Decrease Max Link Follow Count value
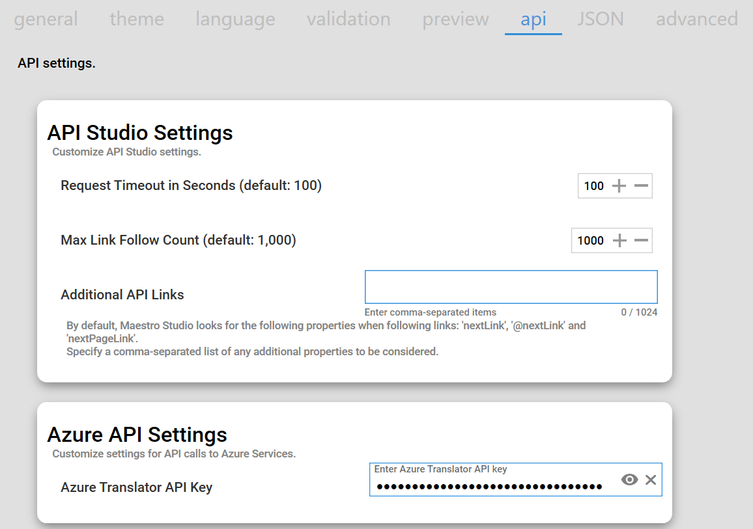753x529 pixels. pyautogui.click(x=641, y=241)
